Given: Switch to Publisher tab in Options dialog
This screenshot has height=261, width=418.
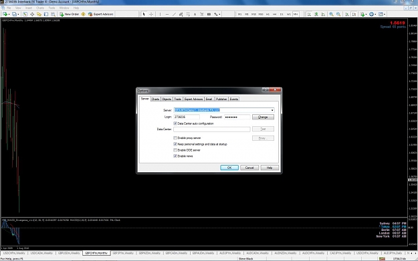Looking at the screenshot, I should [x=221, y=99].
